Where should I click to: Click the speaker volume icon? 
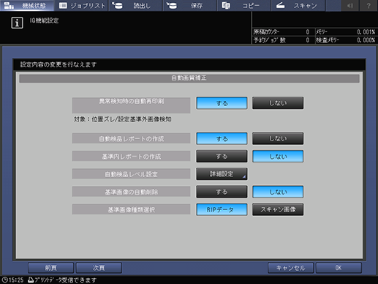(350, 5)
